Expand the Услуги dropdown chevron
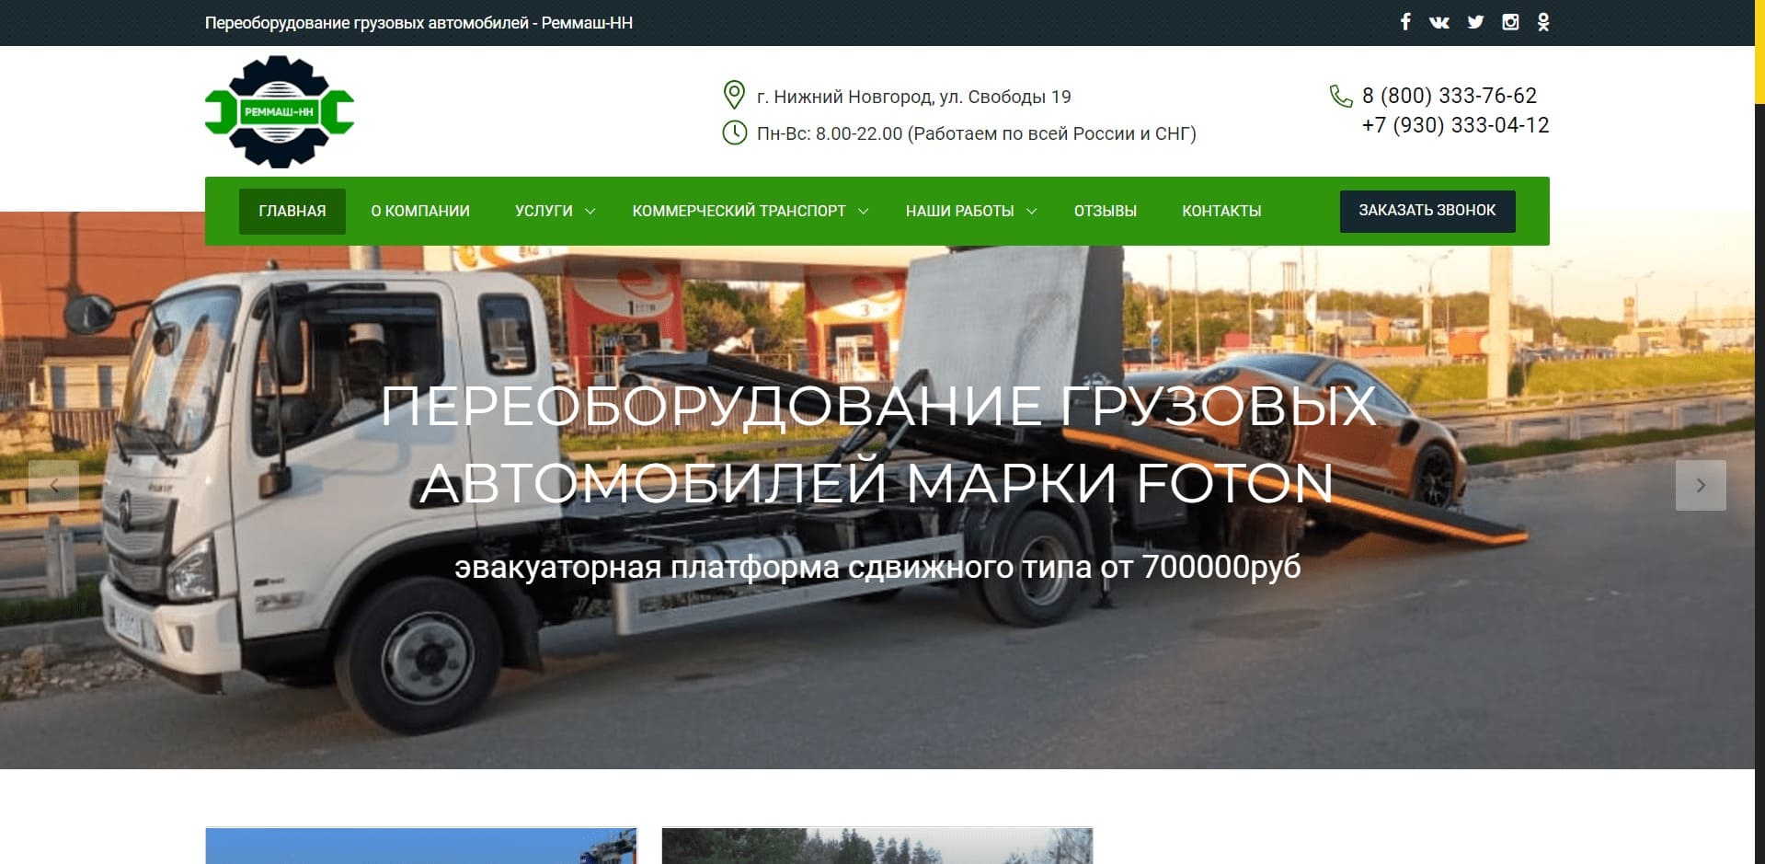Screen dimensions: 1765x864 [590, 212]
